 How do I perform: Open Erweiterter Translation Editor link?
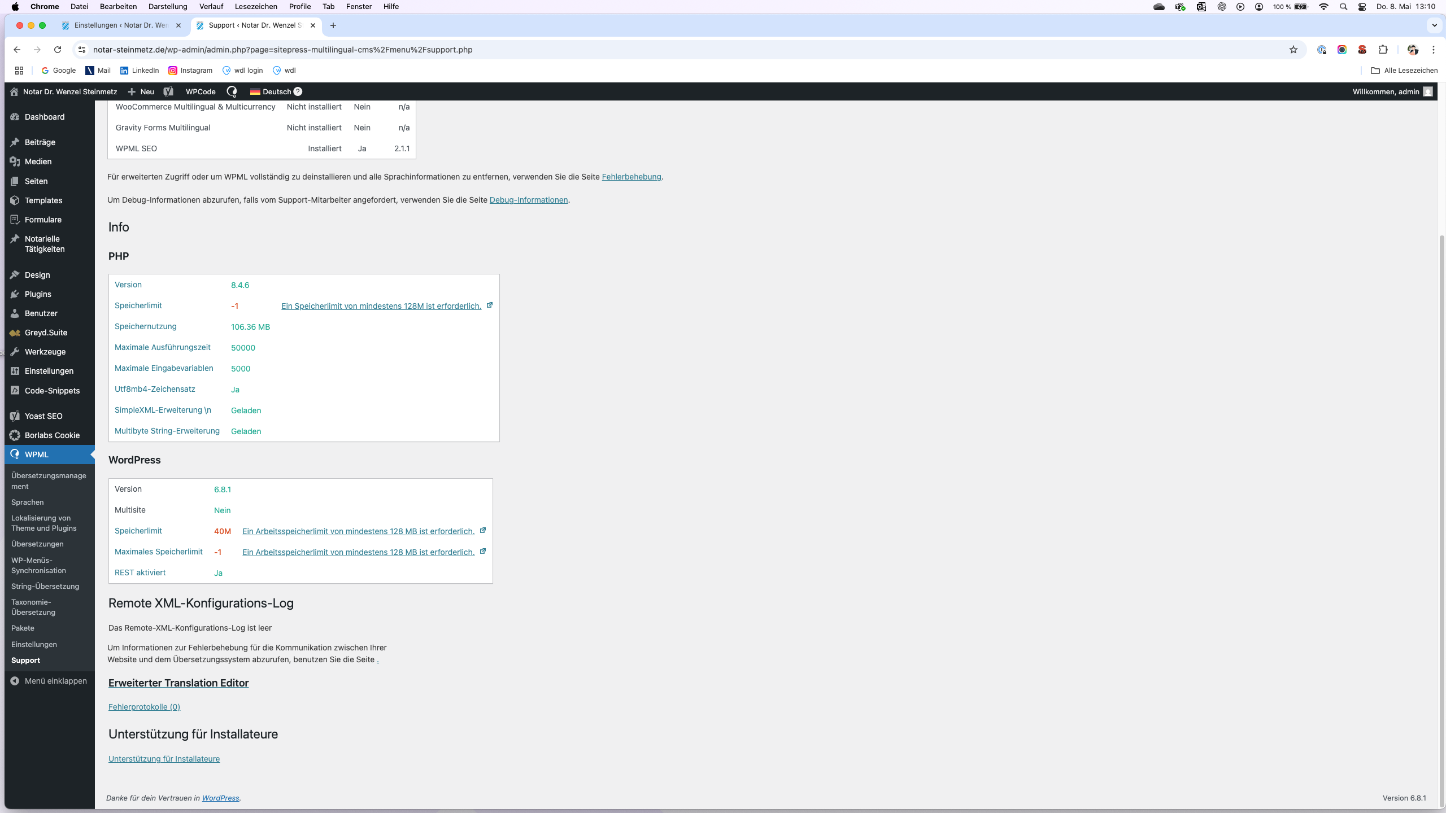pos(178,683)
